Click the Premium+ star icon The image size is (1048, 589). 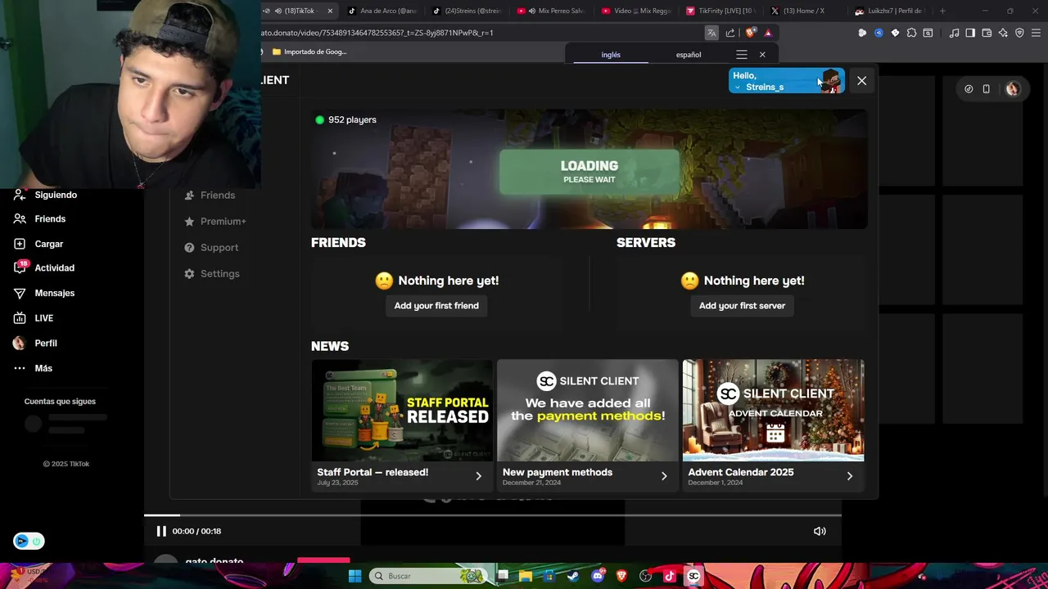tap(189, 222)
